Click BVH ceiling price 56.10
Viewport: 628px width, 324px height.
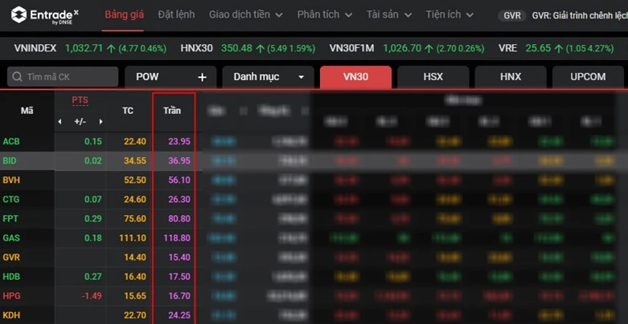click(x=179, y=180)
